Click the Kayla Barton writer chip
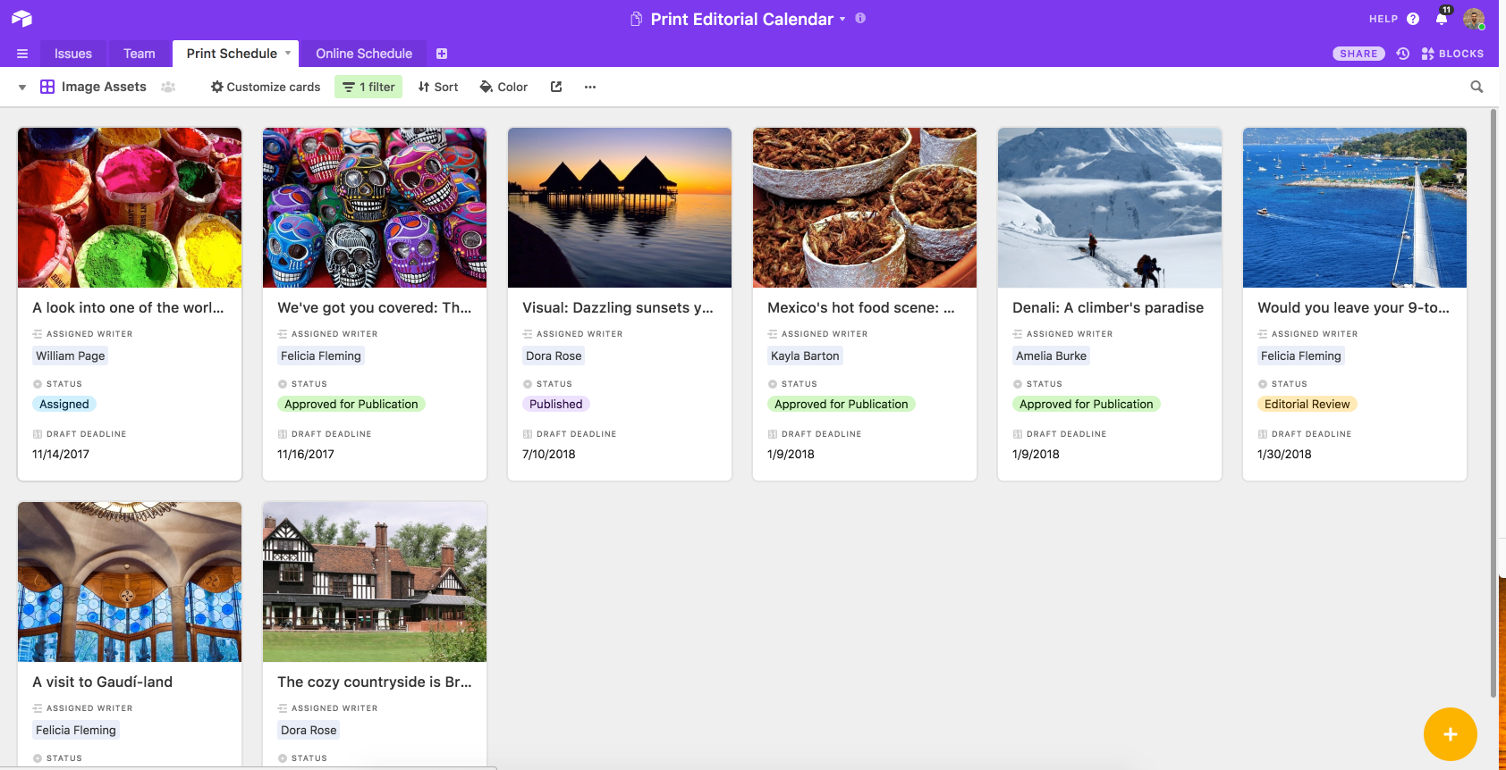This screenshot has height=770, width=1506. click(x=805, y=356)
